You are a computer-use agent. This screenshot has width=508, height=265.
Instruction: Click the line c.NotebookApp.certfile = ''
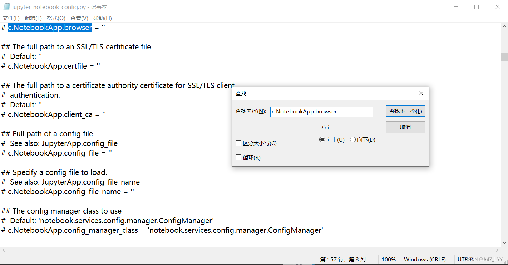(x=51, y=66)
